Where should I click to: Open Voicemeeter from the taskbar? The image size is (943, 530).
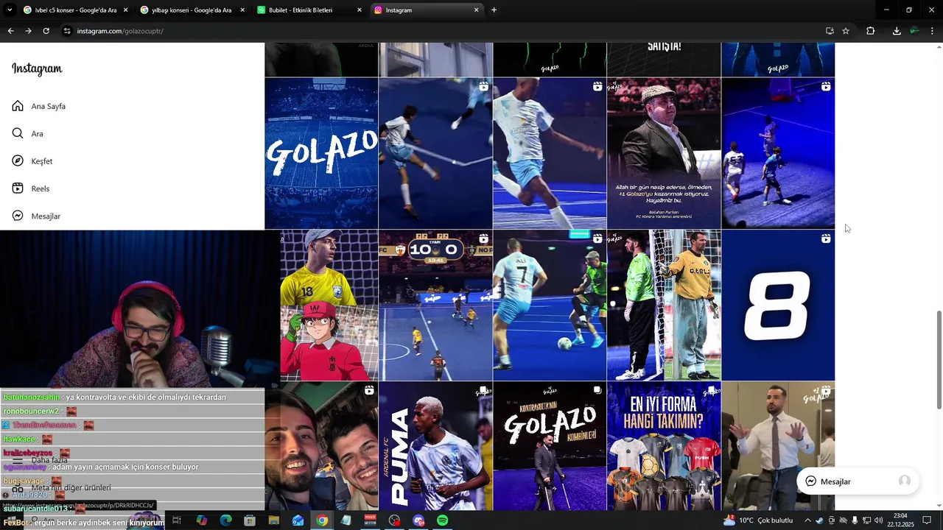coord(371,520)
